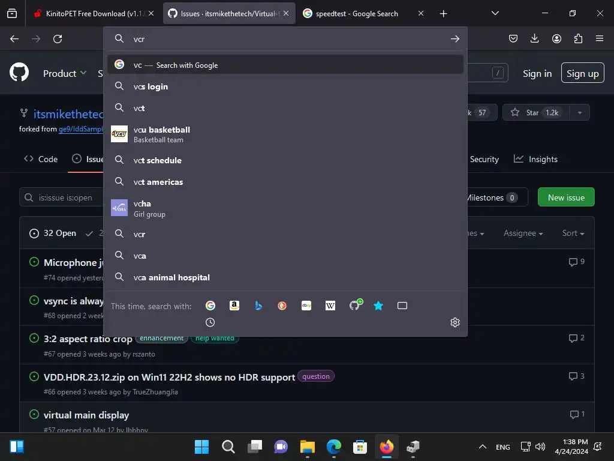614x461 pixels.
Task: Search this time with Amazon icon
Action: 234,306
